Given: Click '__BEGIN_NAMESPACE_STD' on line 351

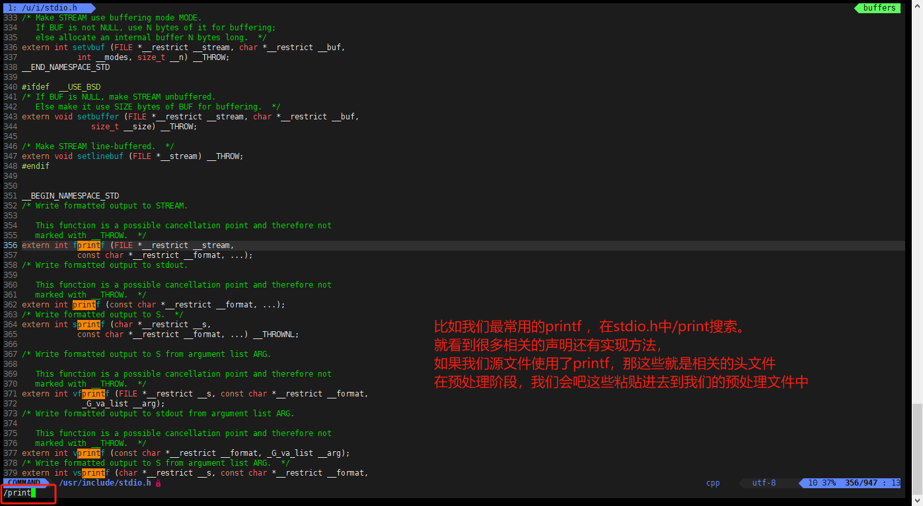Looking at the screenshot, I should tap(71, 196).
